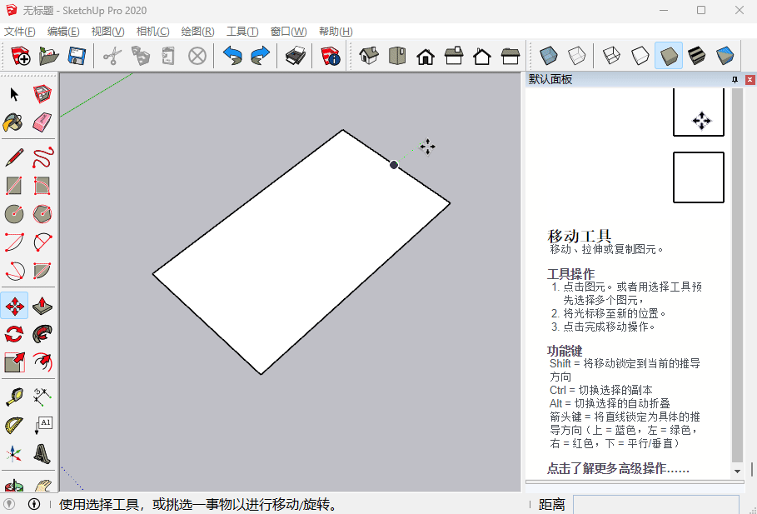
Task: Toggle X-ray face style
Action: tap(548, 56)
